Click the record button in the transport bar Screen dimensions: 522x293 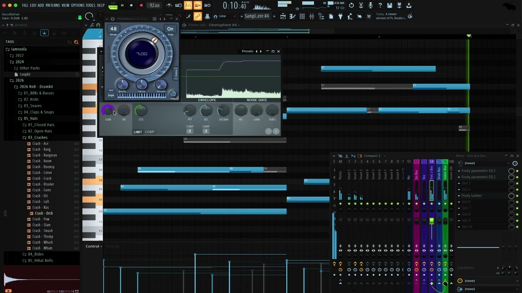click(x=141, y=5)
